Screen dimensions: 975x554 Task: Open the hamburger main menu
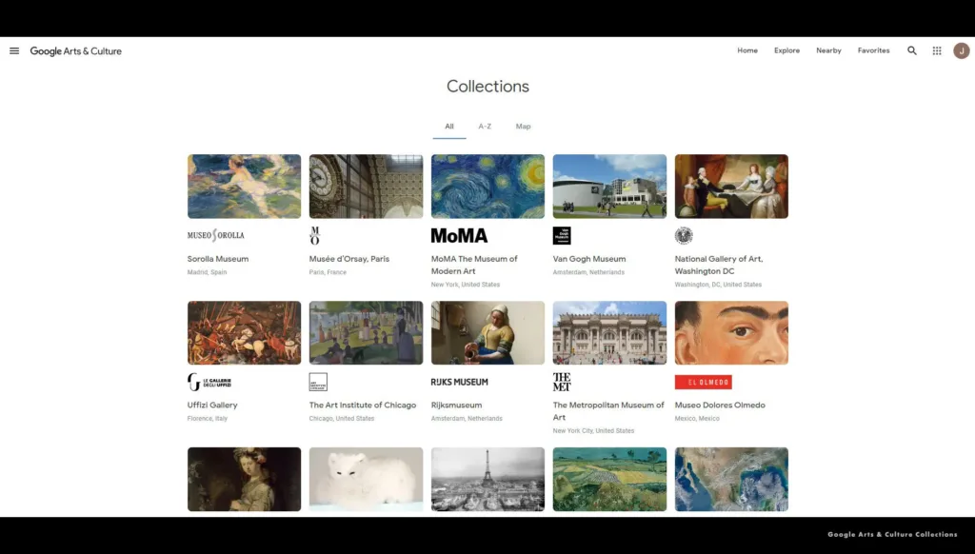click(x=14, y=51)
